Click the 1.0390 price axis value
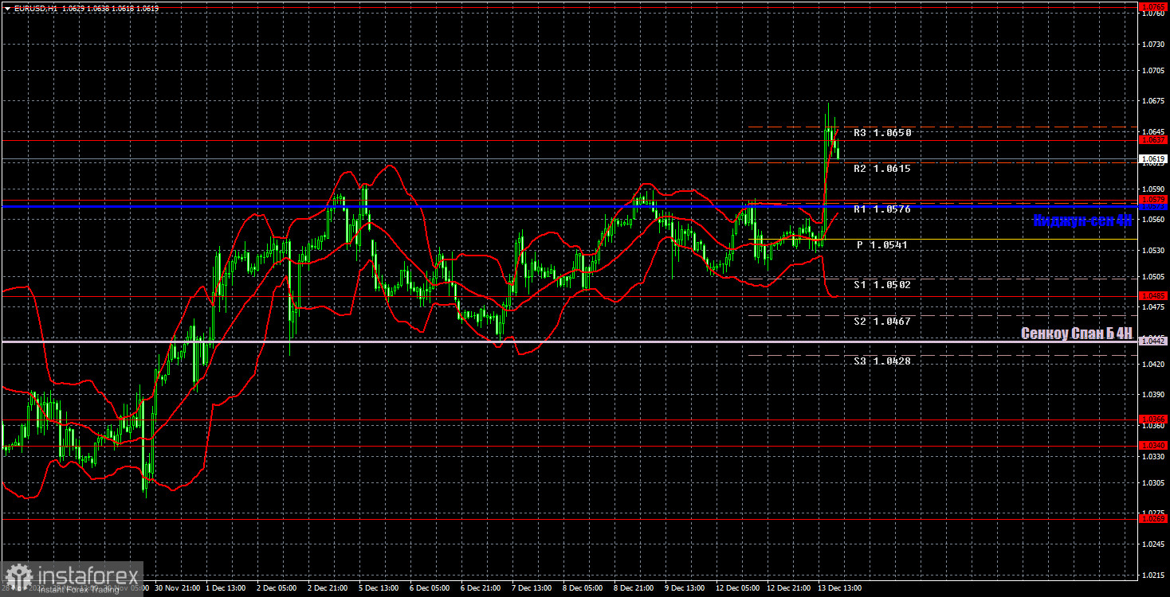The width and height of the screenshot is (1170, 597). (1152, 394)
